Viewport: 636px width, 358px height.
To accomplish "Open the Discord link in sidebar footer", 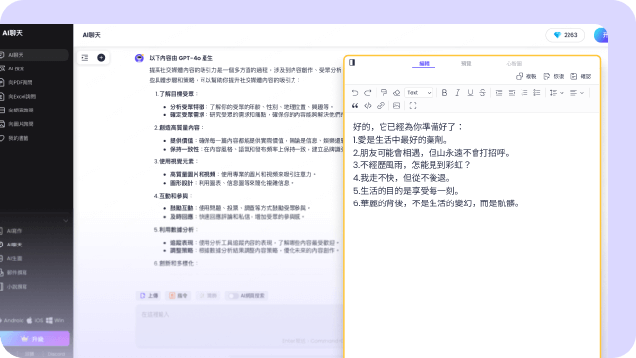I will point(56,354).
